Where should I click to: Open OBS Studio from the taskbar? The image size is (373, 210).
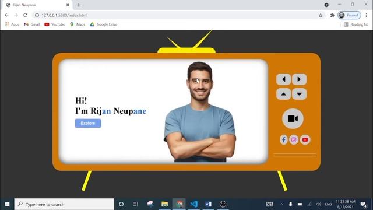tap(223, 204)
